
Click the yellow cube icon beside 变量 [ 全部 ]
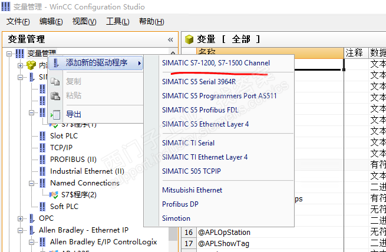coord(189,39)
